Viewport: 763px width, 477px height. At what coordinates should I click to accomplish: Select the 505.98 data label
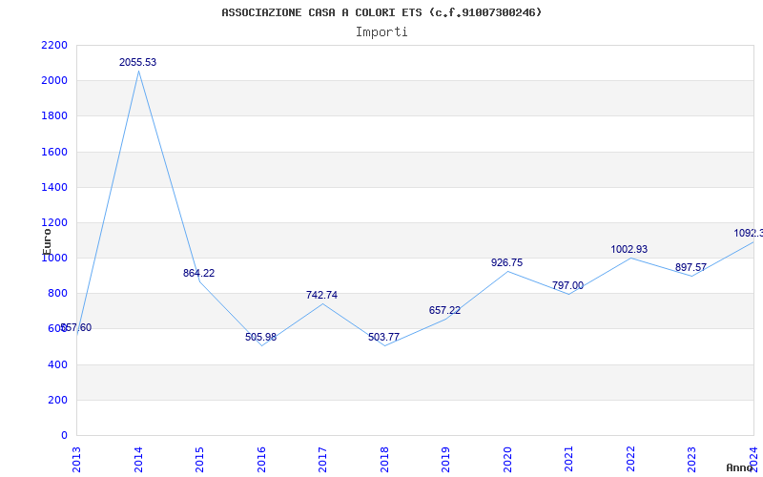pyautogui.click(x=260, y=337)
